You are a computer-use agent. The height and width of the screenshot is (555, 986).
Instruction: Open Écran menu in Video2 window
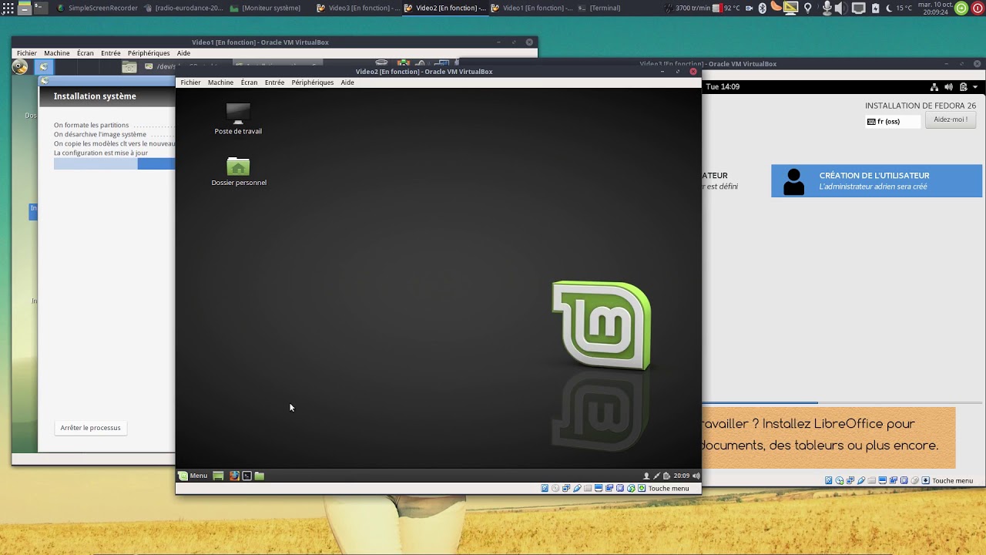tap(249, 82)
